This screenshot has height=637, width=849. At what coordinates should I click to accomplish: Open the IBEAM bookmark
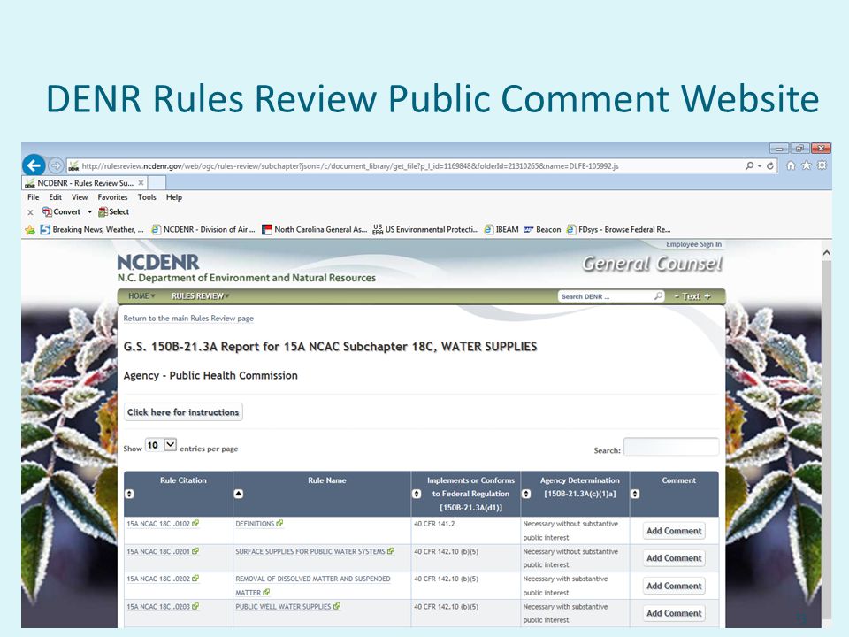(x=501, y=230)
